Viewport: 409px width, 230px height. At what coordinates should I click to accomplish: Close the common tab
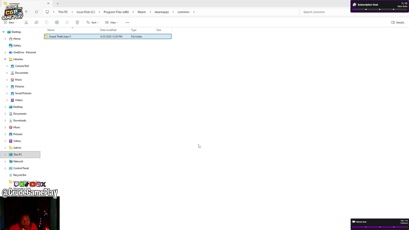pos(48,4)
